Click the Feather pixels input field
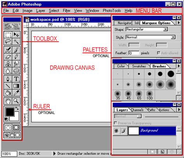 coord(134,53)
